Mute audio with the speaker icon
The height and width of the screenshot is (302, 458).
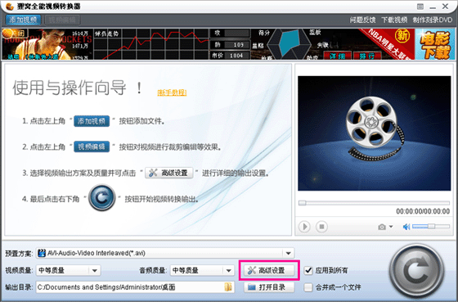pyautogui.click(x=406, y=227)
